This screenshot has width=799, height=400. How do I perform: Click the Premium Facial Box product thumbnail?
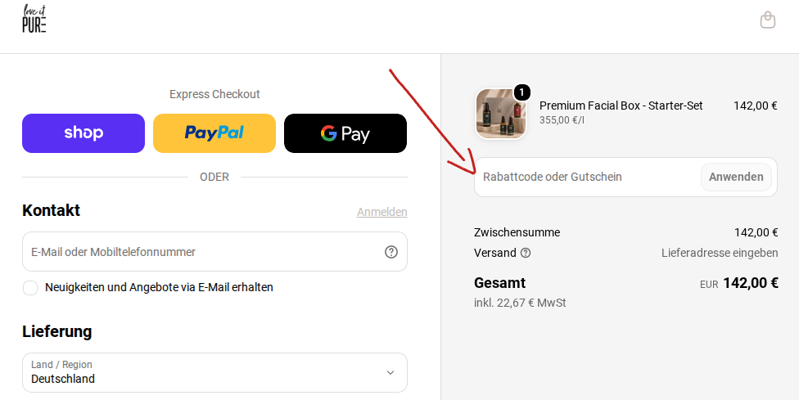click(x=501, y=114)
